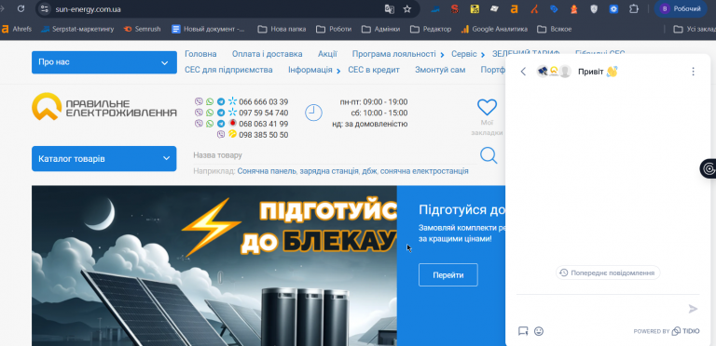Open the emoji picker in the chat

pos(539,331)
